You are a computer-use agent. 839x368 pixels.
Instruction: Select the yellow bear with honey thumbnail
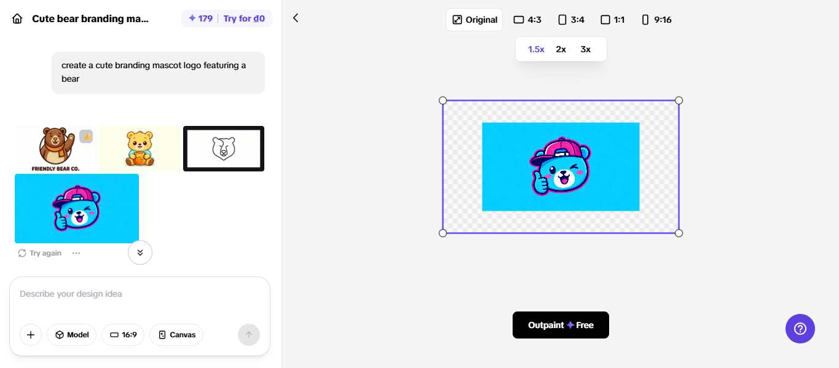coord(140,149)
